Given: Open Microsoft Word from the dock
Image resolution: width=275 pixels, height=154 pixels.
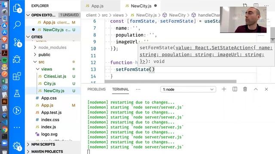Looking at the screenshot, I should [5, 47].
